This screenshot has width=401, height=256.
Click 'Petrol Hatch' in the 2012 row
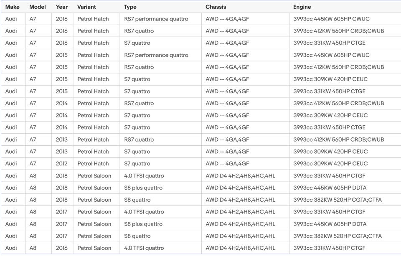pos(93,164)
